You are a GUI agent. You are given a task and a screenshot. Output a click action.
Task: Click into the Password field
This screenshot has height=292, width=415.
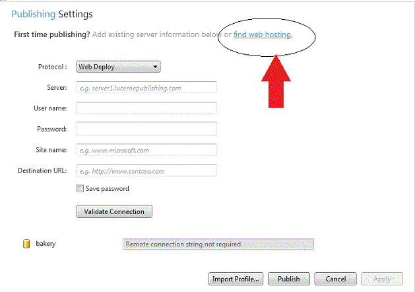coord(146,129)
